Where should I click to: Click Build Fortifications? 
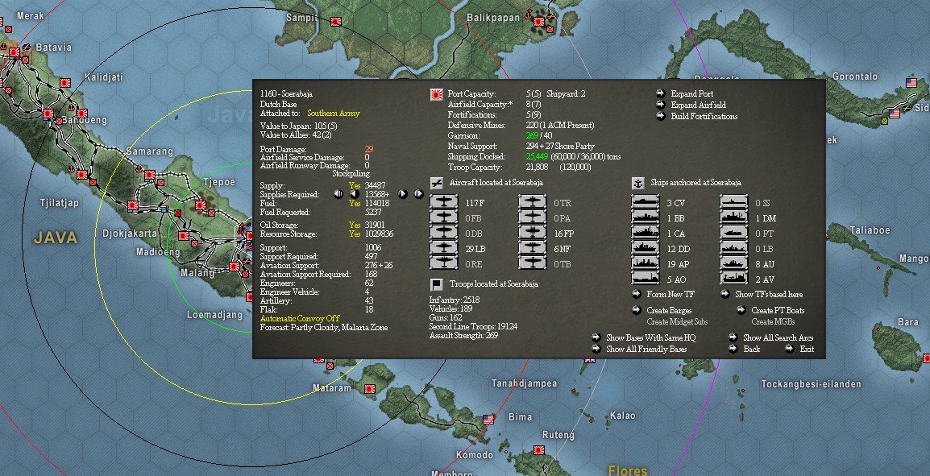704,116
